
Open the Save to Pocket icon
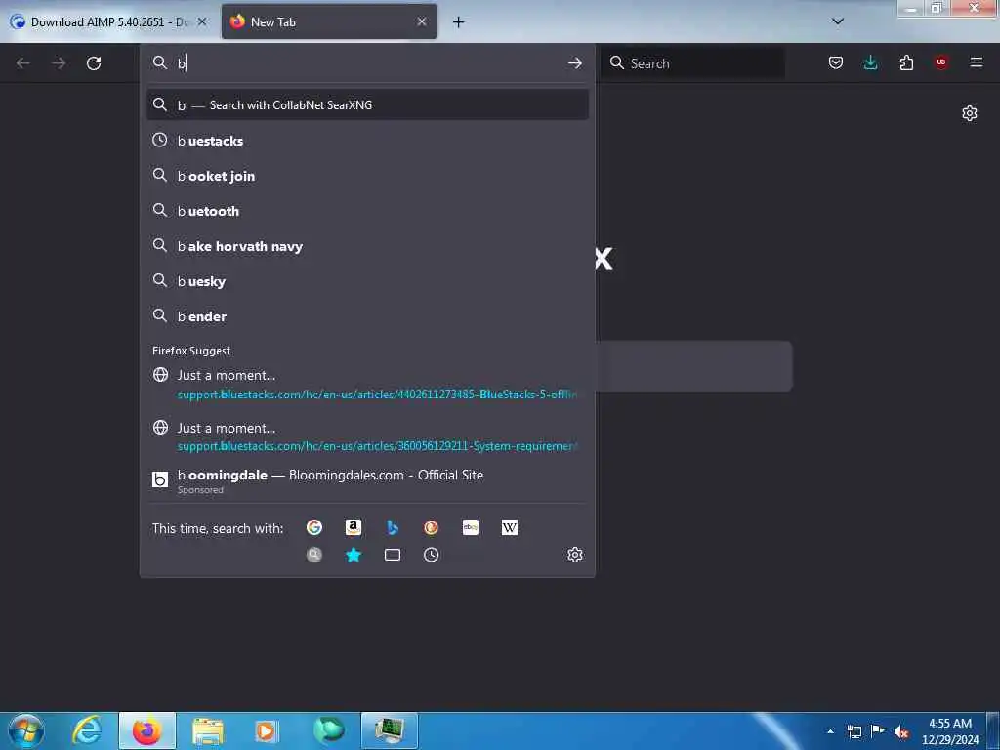836,62
